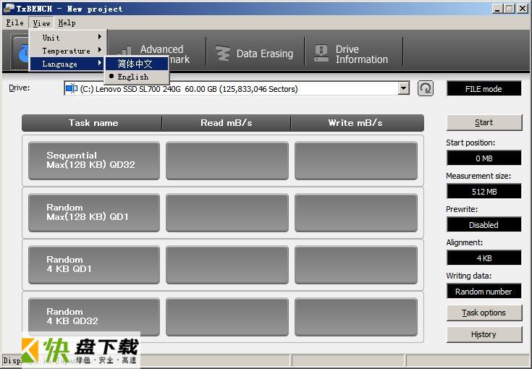Click the drive icon in Drive combo box
The height and width of the screenshot is (369, 532).
(x=72, y=88)
